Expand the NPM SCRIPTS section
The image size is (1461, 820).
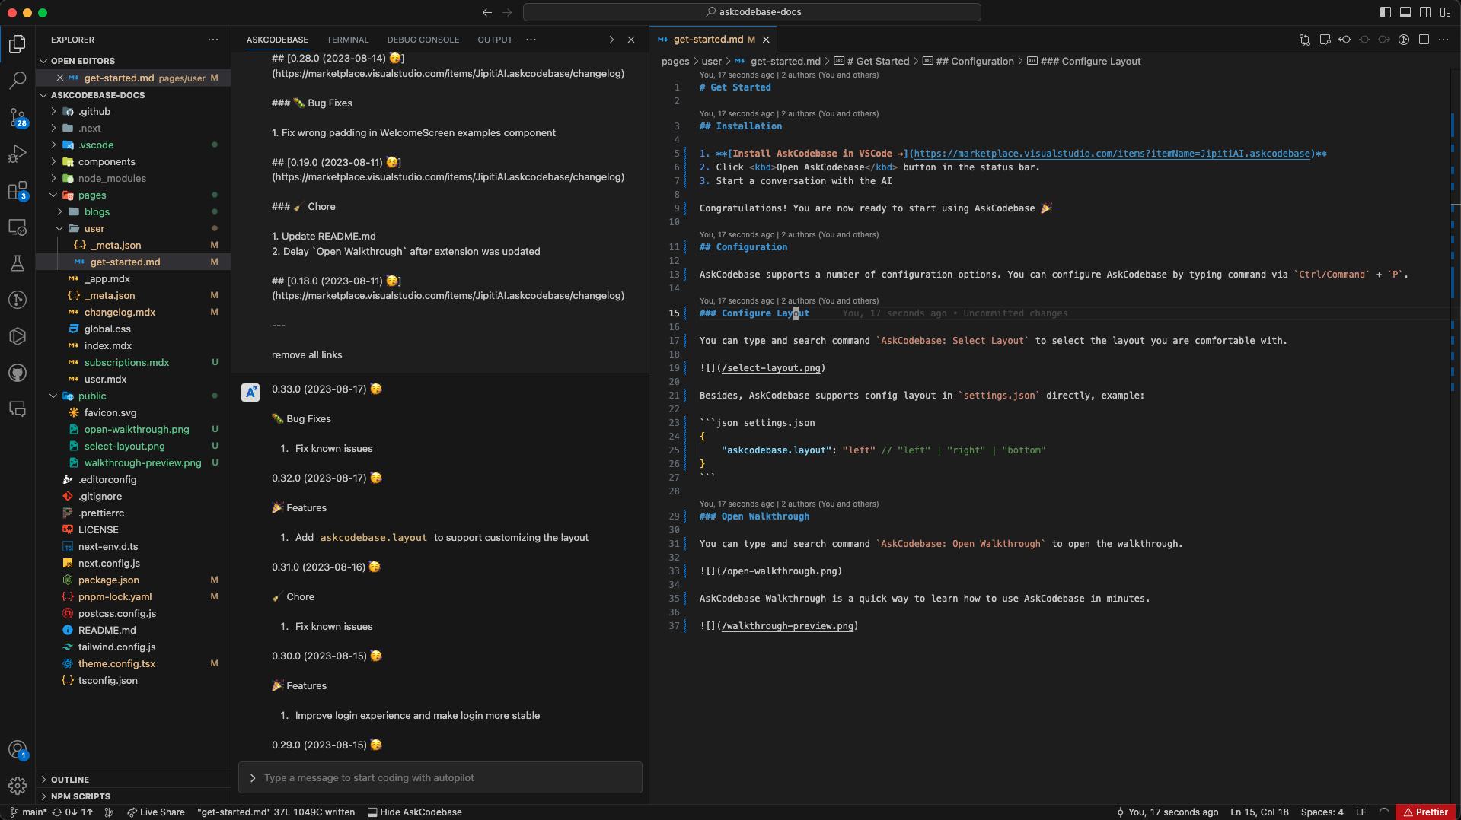coord(81,796)
